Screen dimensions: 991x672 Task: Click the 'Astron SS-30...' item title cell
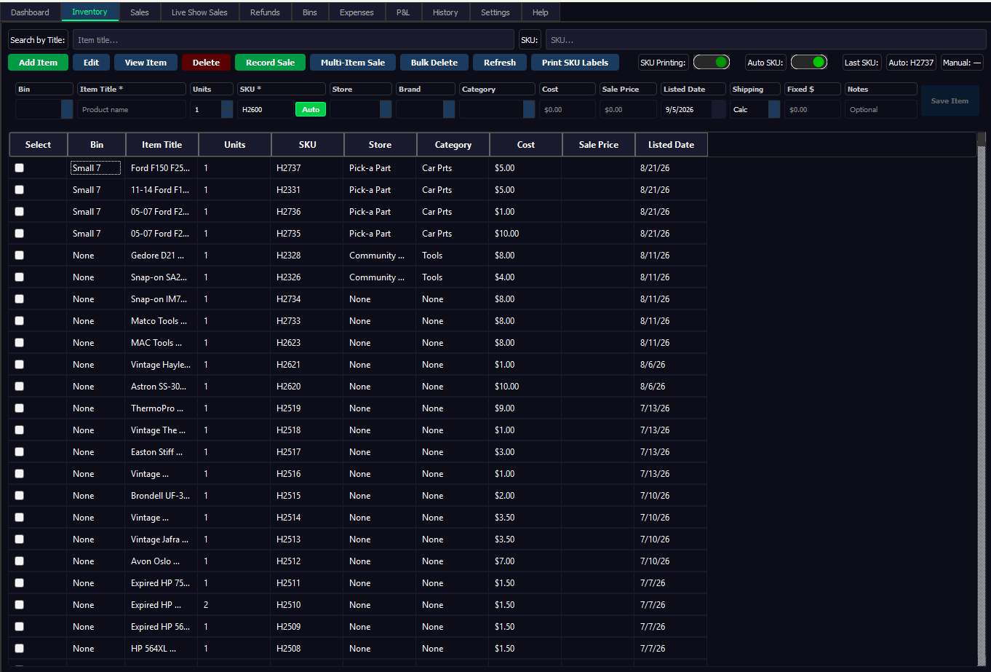click(x=161, y=387)
